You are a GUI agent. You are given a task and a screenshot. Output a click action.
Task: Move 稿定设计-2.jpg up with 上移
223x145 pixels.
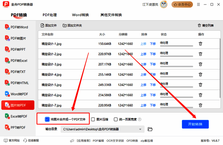point(143,54)
